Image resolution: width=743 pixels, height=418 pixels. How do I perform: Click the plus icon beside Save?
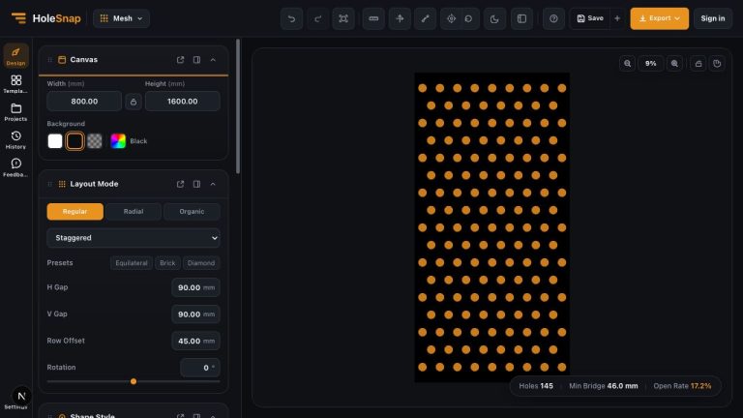click(x=617, y=18)
